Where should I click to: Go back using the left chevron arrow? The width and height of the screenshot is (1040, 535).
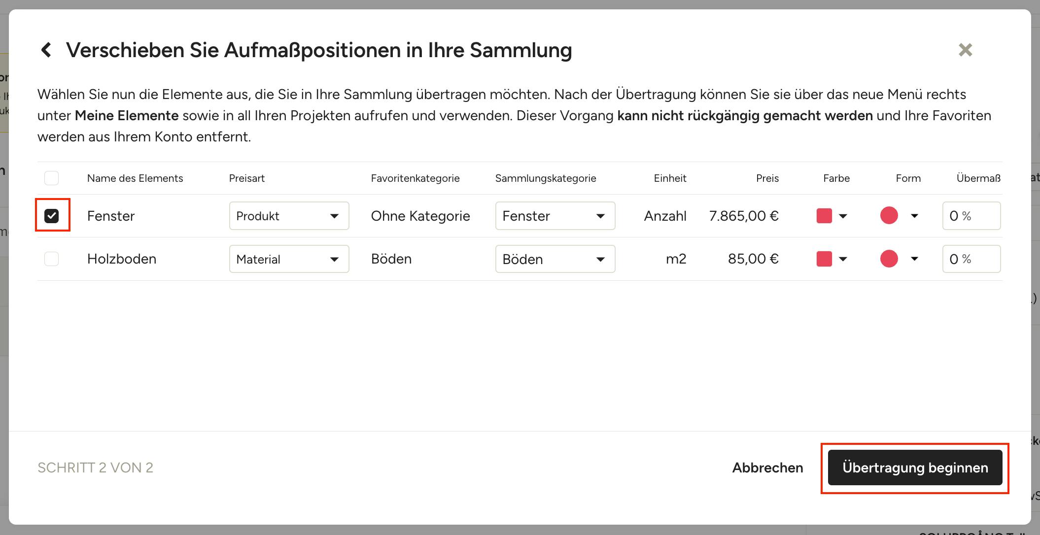pos(46,50)
